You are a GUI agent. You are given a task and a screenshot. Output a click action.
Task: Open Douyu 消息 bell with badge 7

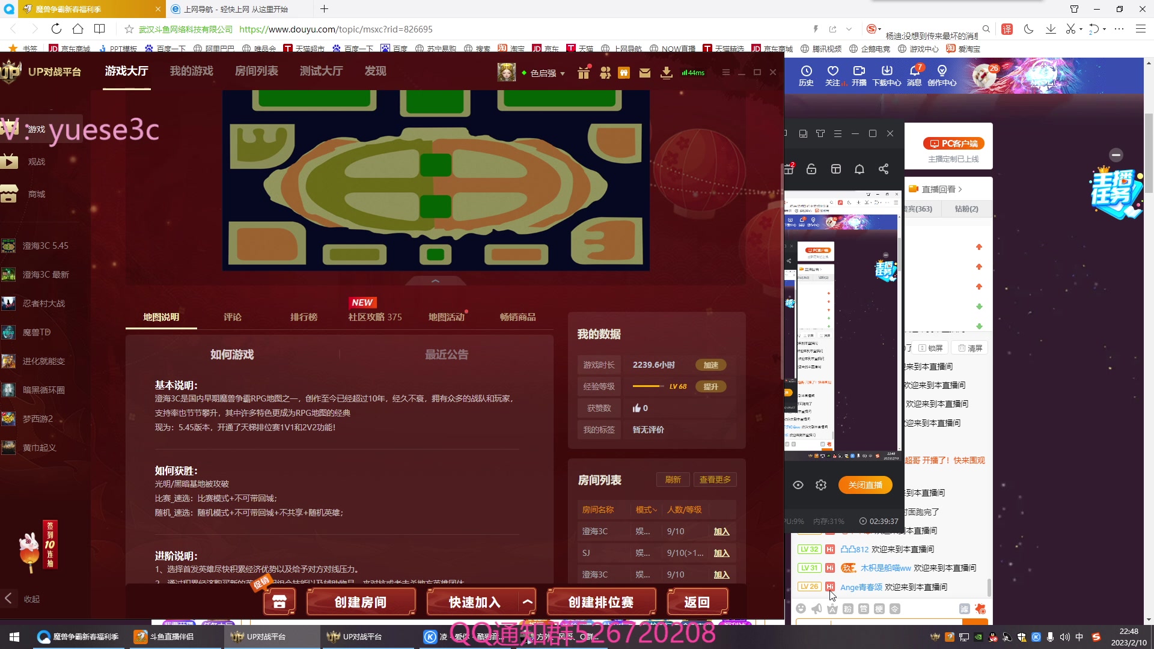tap(914, 76)
